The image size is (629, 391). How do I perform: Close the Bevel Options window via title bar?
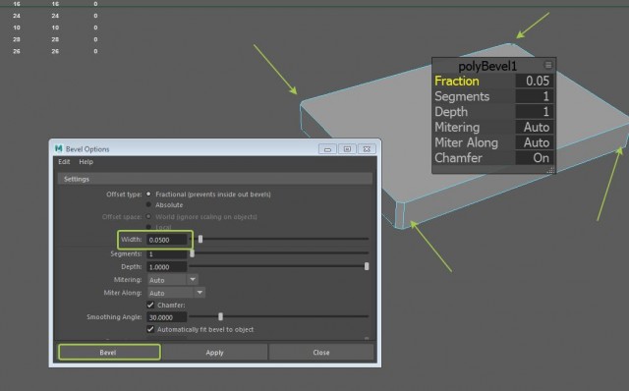[367, 149]
